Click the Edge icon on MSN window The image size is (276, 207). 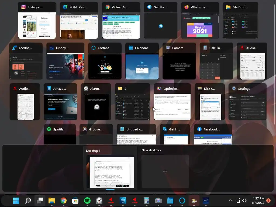(x=65, y=7)
